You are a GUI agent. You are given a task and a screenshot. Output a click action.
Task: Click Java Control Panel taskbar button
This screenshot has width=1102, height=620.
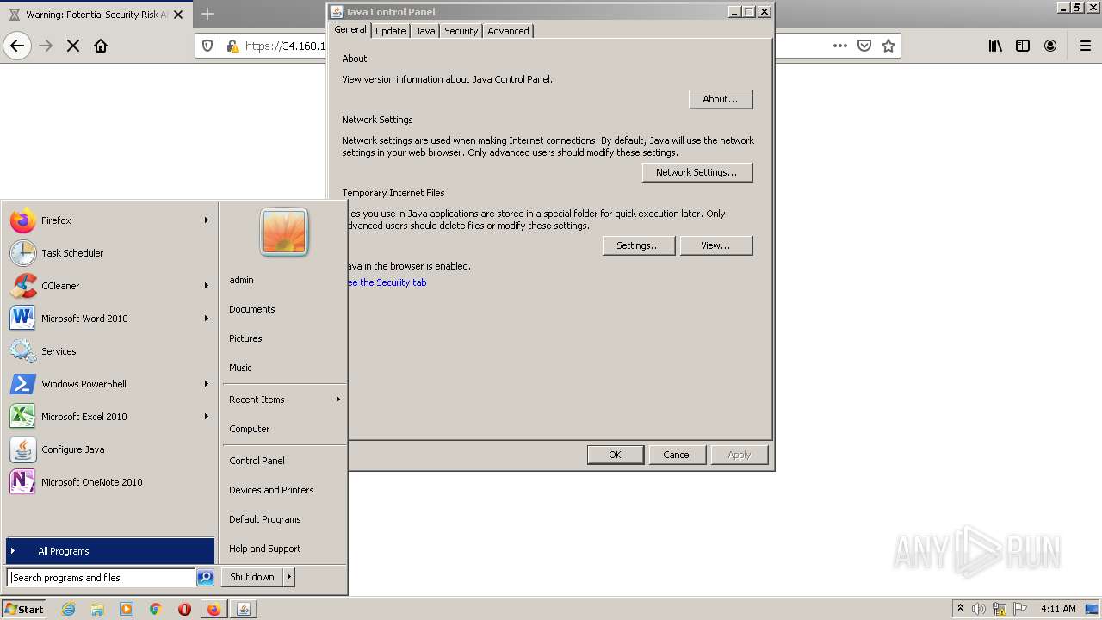[244, 609]
